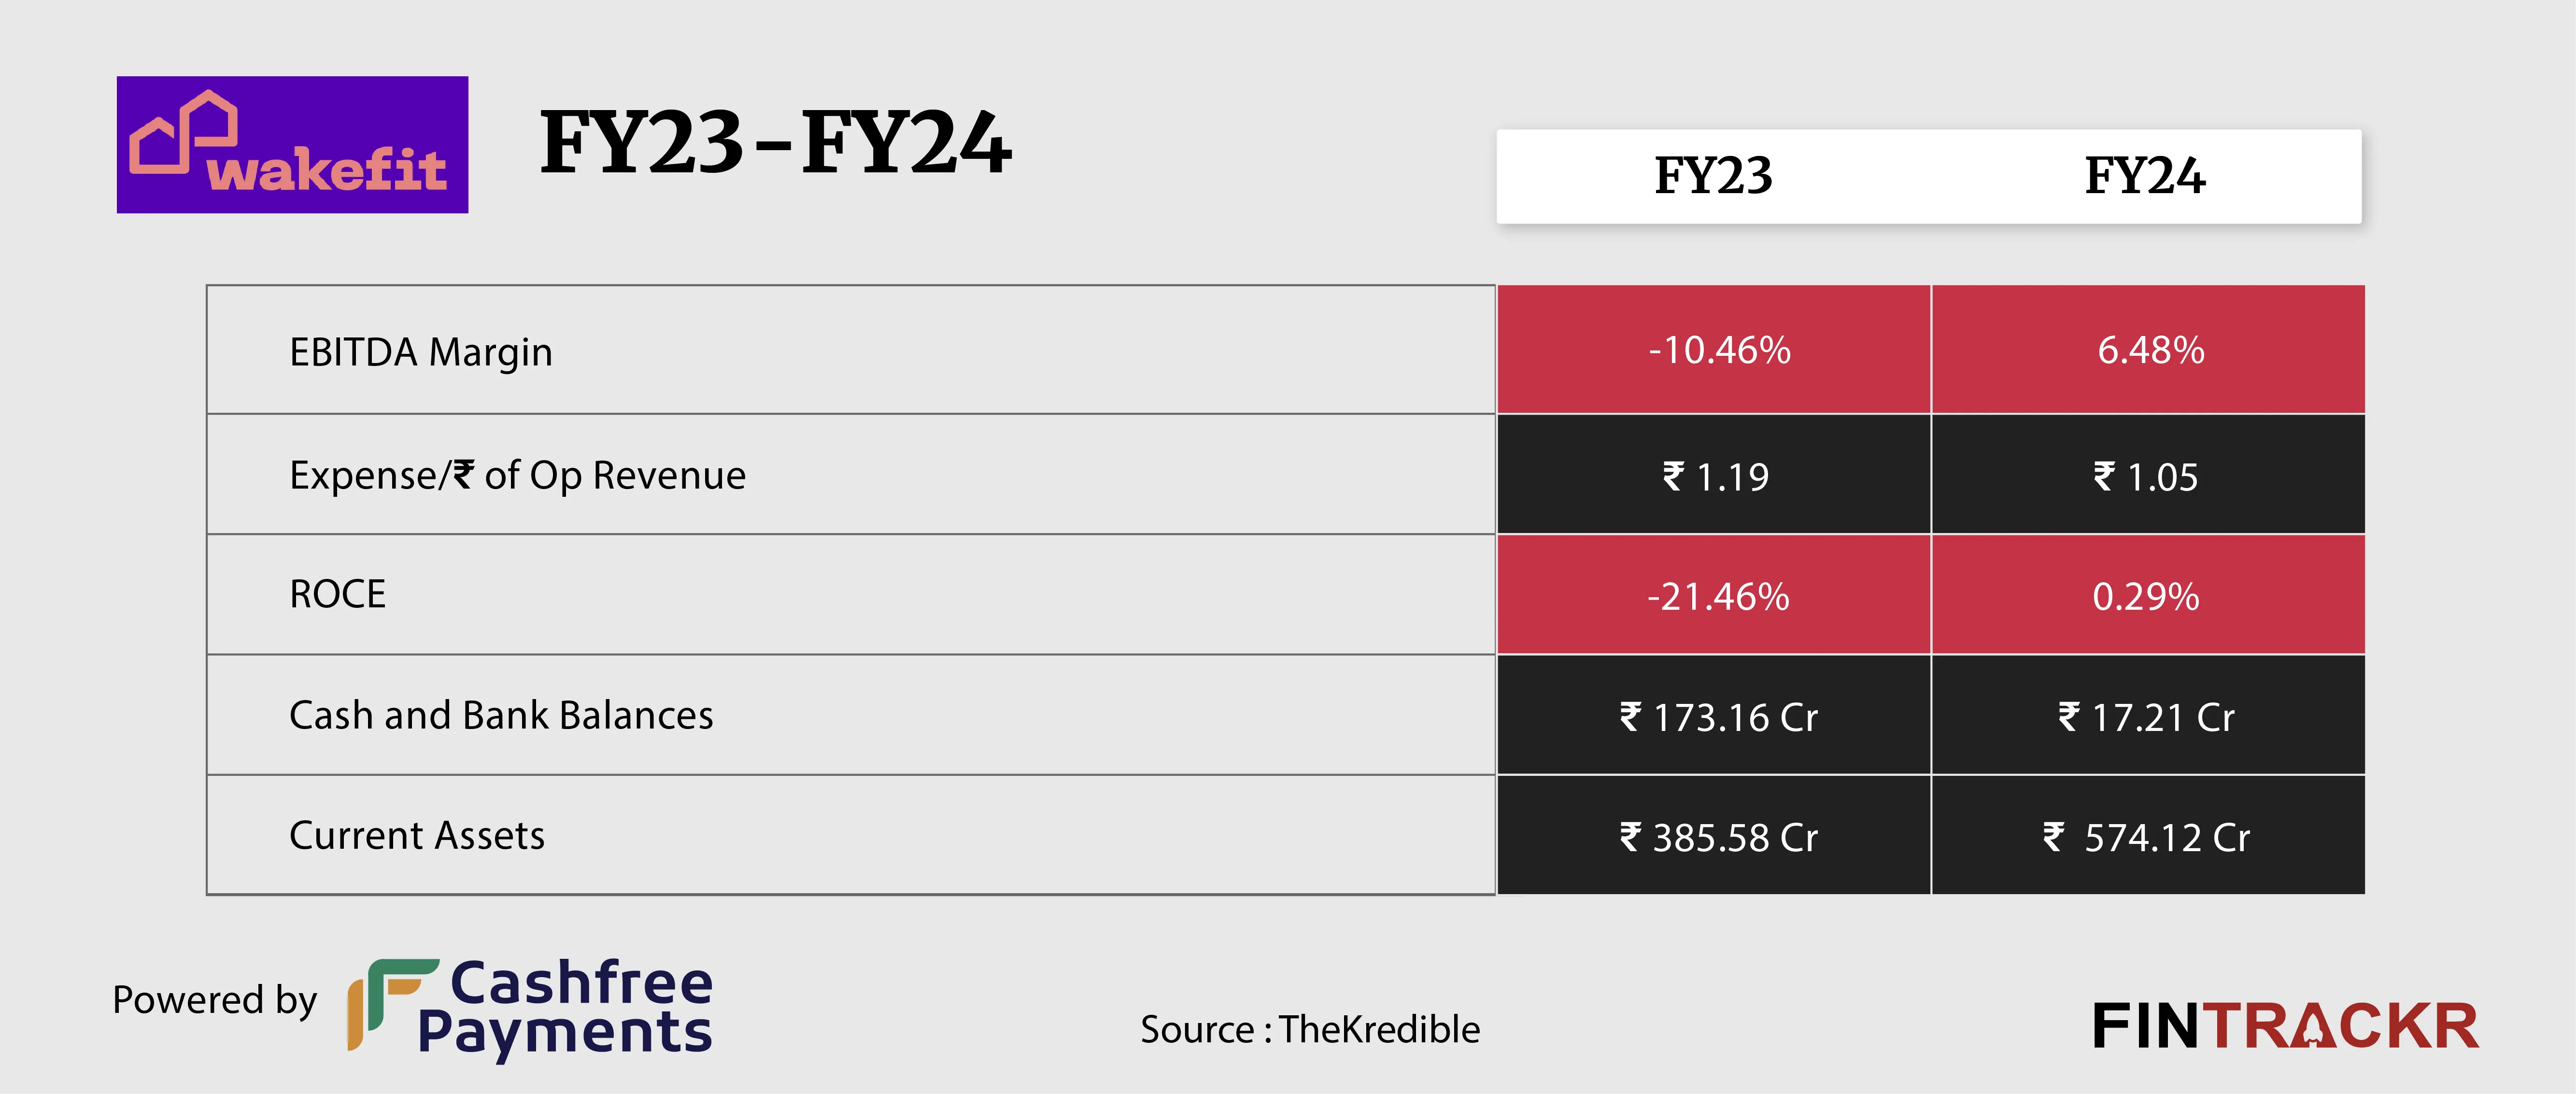Click the FY23 column header

[1713, 176]
